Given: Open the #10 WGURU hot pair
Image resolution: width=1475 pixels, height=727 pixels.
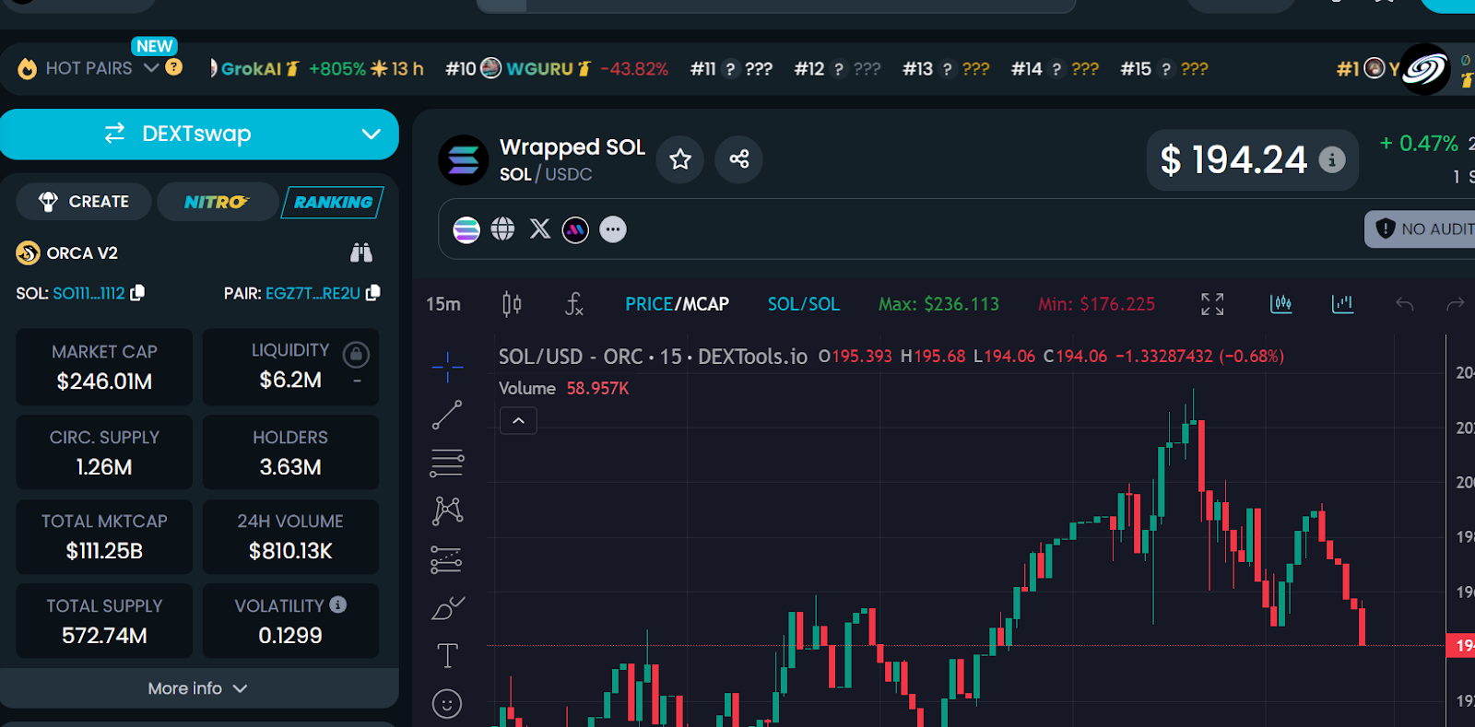Looking at the screenshot, I should [557, 69].
